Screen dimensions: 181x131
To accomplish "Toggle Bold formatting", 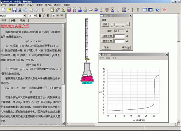I will (x=40, y=16).
